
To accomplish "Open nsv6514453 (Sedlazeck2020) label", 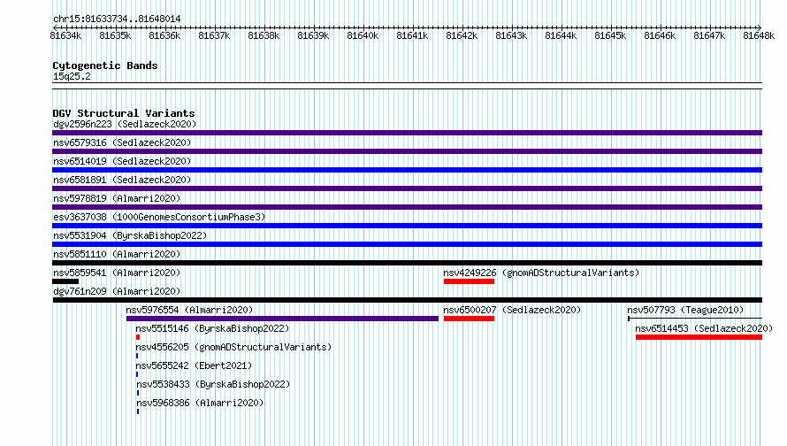I will (704, 328).
